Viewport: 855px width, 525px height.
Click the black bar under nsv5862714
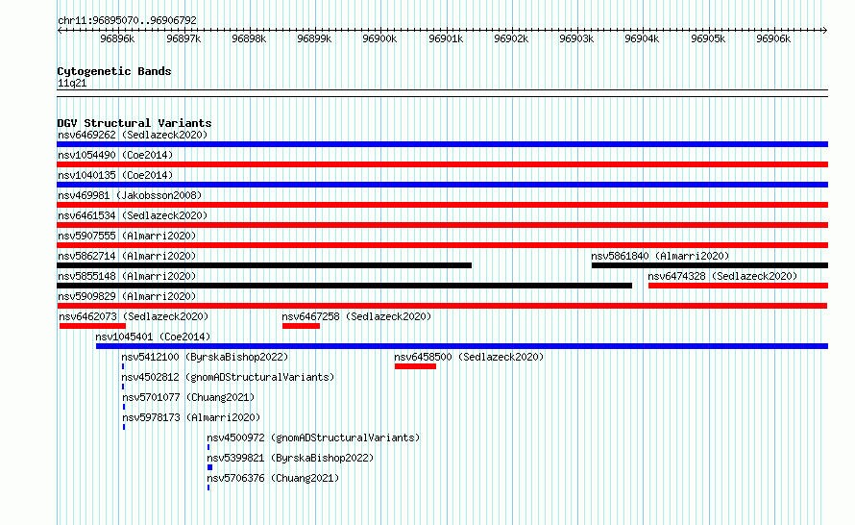click(x=264, y=265)
